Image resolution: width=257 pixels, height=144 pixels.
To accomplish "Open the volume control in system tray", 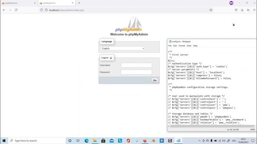I will pos(224,140).
